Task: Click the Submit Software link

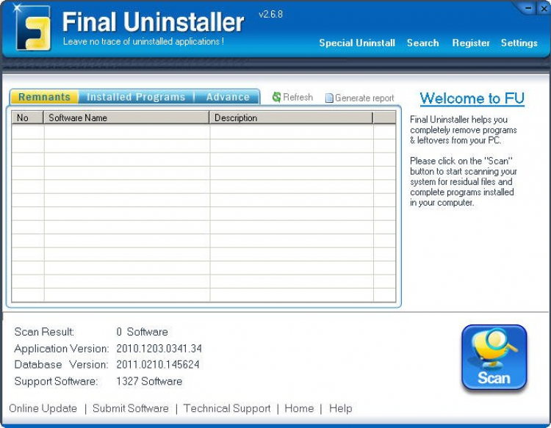Action: click(x=130, y=408)
